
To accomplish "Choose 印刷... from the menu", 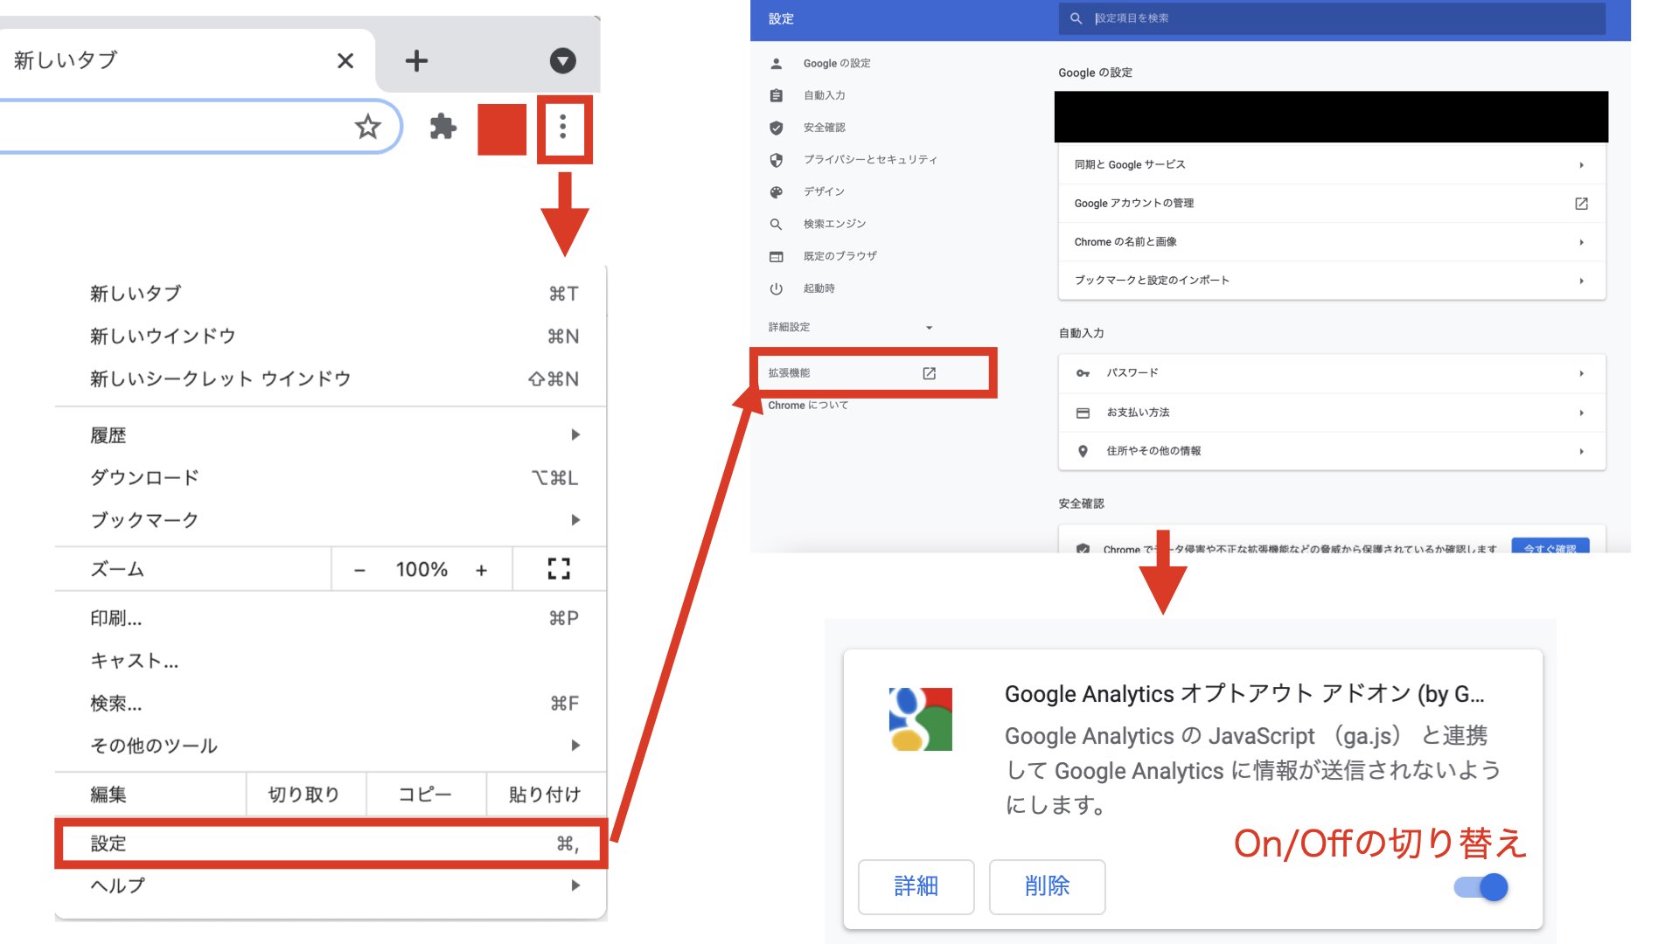I will [331, 618].
